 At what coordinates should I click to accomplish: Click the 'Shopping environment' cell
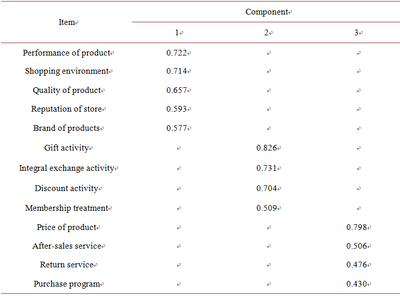(x=67, y=71)
